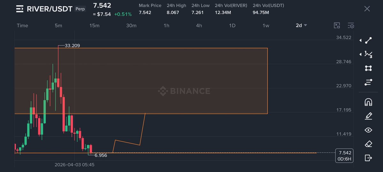383x172 pixels.
Task: Click the 34.522 price axis label
Action: click(344, 38)
